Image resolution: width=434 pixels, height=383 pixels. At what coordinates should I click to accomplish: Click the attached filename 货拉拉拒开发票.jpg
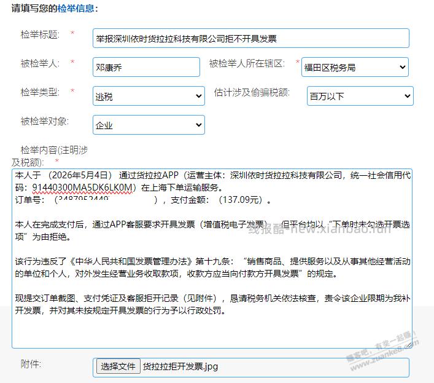click(x=180, y=366)
